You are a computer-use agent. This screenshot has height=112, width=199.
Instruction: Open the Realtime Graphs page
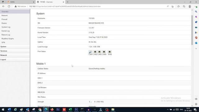click(7, 39)
